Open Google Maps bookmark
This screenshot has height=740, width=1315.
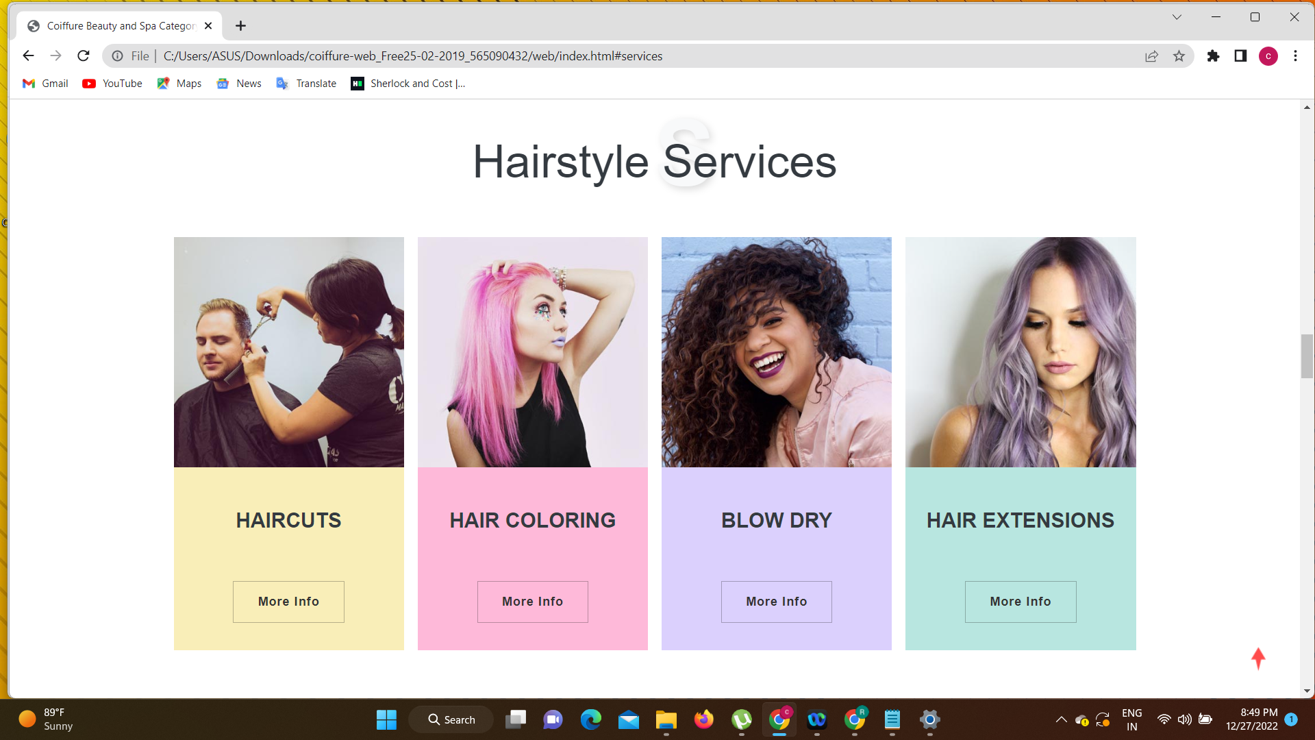178,83
